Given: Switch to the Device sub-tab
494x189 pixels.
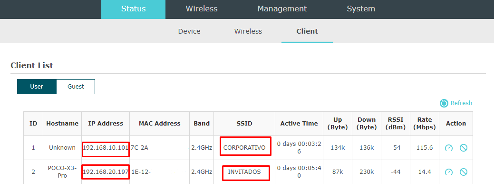Looking at the screenshot, I should (x=189, y=31).
